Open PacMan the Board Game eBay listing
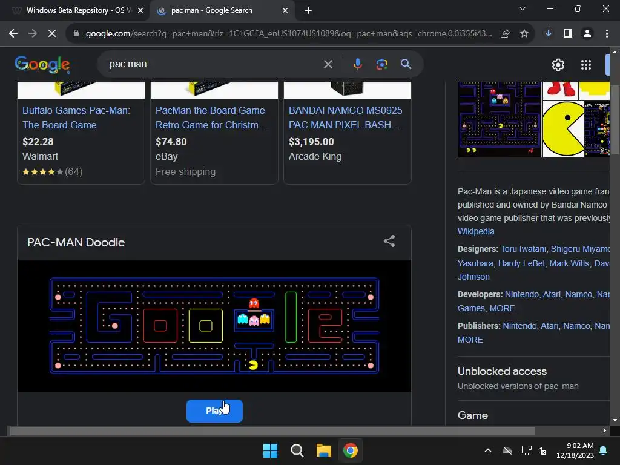Screen dimensions: 620x465 [211, 117]
